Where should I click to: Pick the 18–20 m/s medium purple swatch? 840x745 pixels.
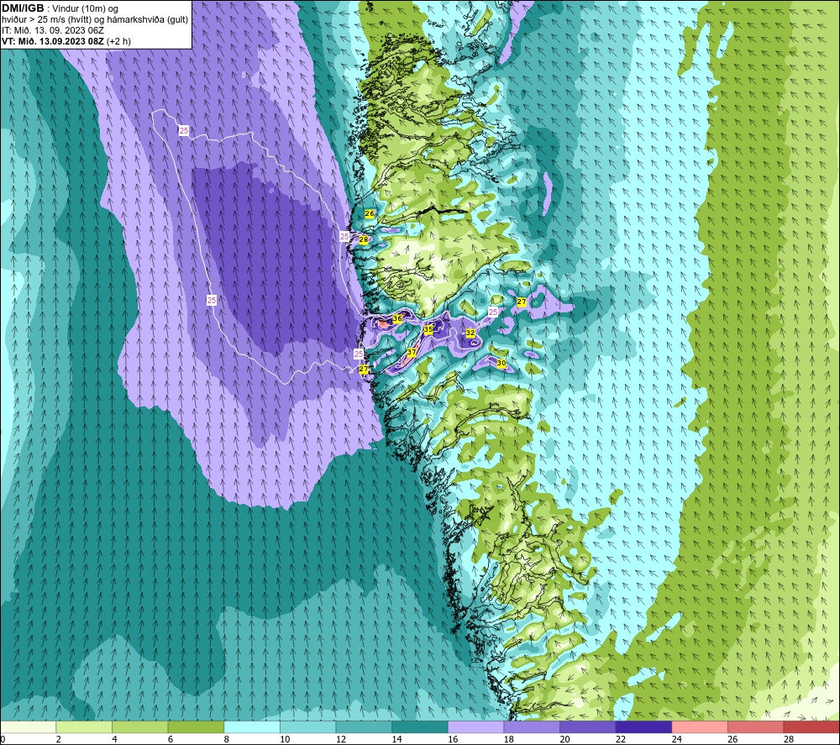click(532, 727)
